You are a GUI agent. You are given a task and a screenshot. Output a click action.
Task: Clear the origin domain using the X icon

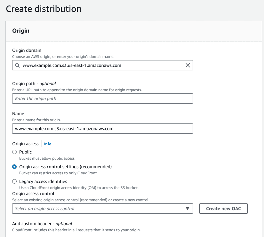pyautogui.click(x=188, y=65)
